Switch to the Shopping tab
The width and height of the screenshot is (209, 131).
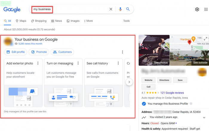click(39, 21)
